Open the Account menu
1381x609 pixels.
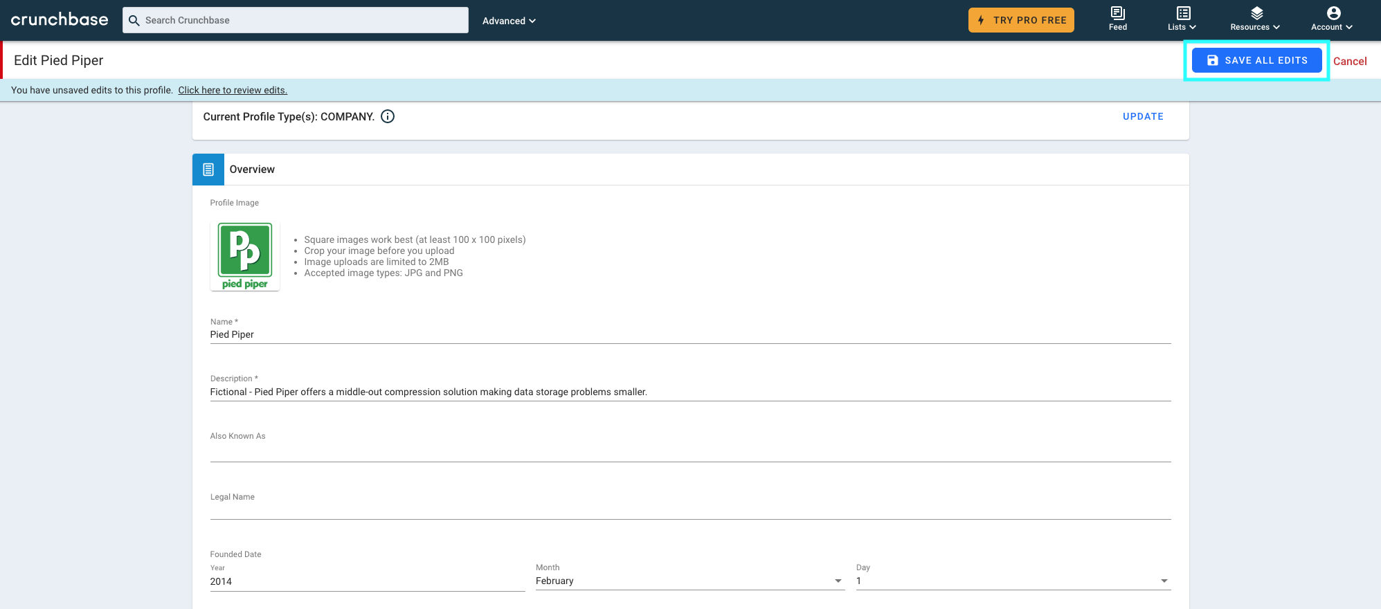[x=1332, y=19]
